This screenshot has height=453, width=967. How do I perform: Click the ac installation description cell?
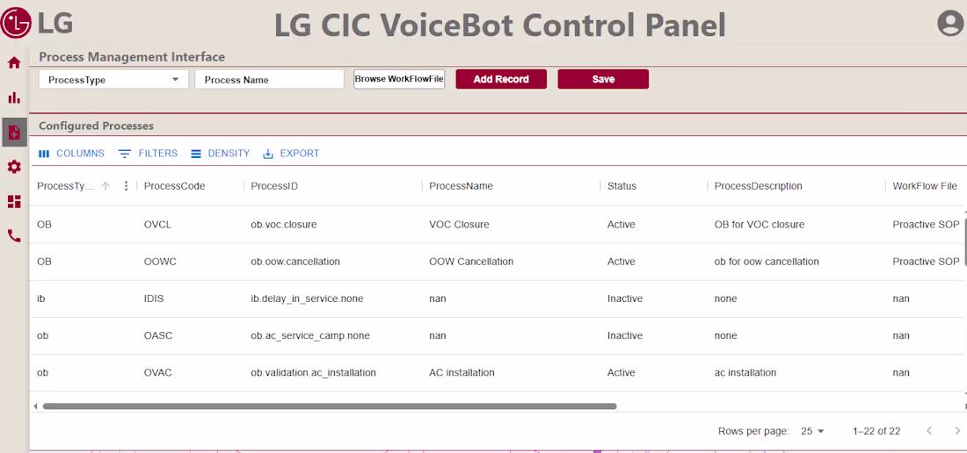coord(745,372)
